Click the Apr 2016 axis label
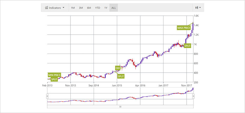Image resolution: width=245 pixels, height=113 pixels. [x=140, y=86]
